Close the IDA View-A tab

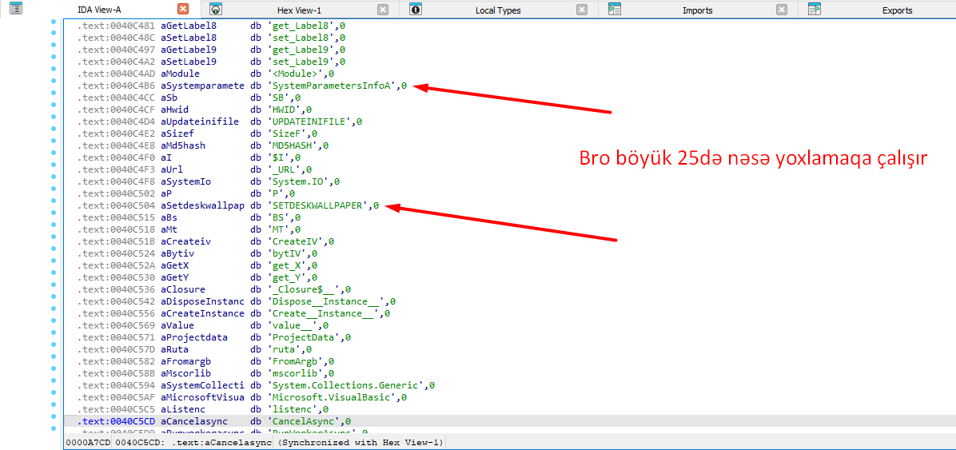pyautogui.click(x=183, y=10)
